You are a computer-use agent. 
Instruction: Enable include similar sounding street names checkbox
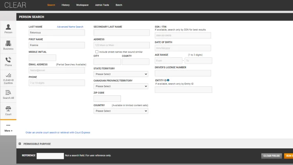pyautogui.click(x=97, y=52)
